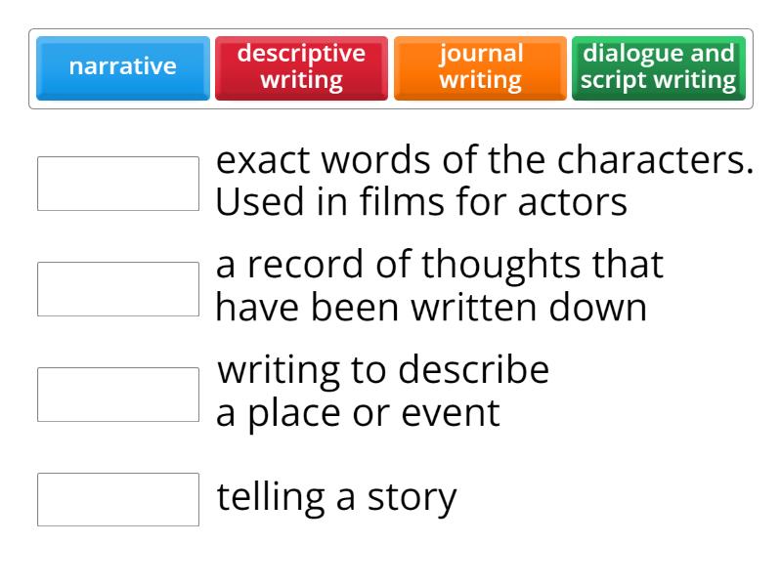Select the empty box for 'a record of thoughts'

pyautogui.click(x=117, y=286)
